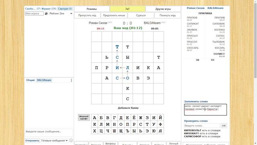
Task: Click the САРИСОФОР dictionary result
Action: click(193, 137)
